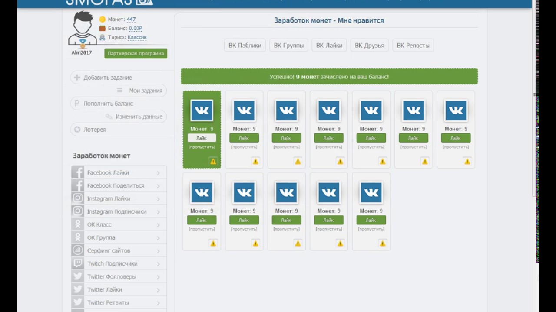Switch to the ВК Лайки tab
The image size is (556, 312).
click(x=329, y=45)
